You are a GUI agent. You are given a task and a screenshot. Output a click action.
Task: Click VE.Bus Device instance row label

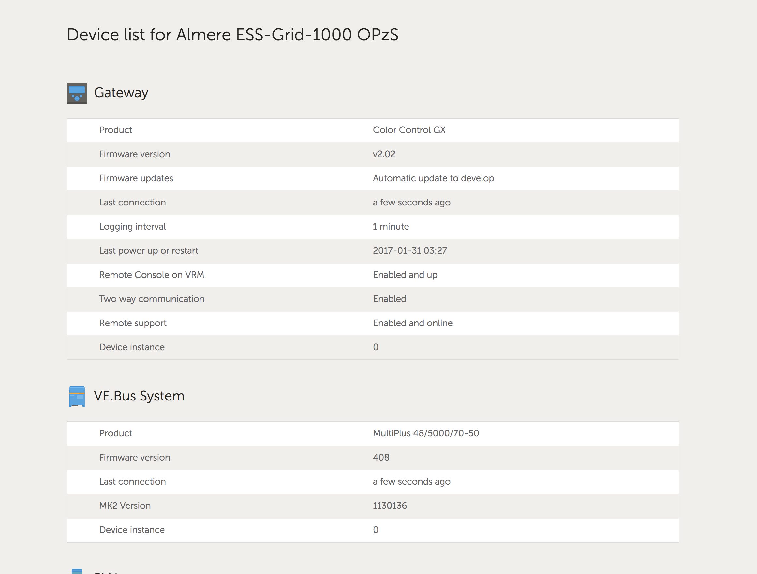(x=132, y=530)
